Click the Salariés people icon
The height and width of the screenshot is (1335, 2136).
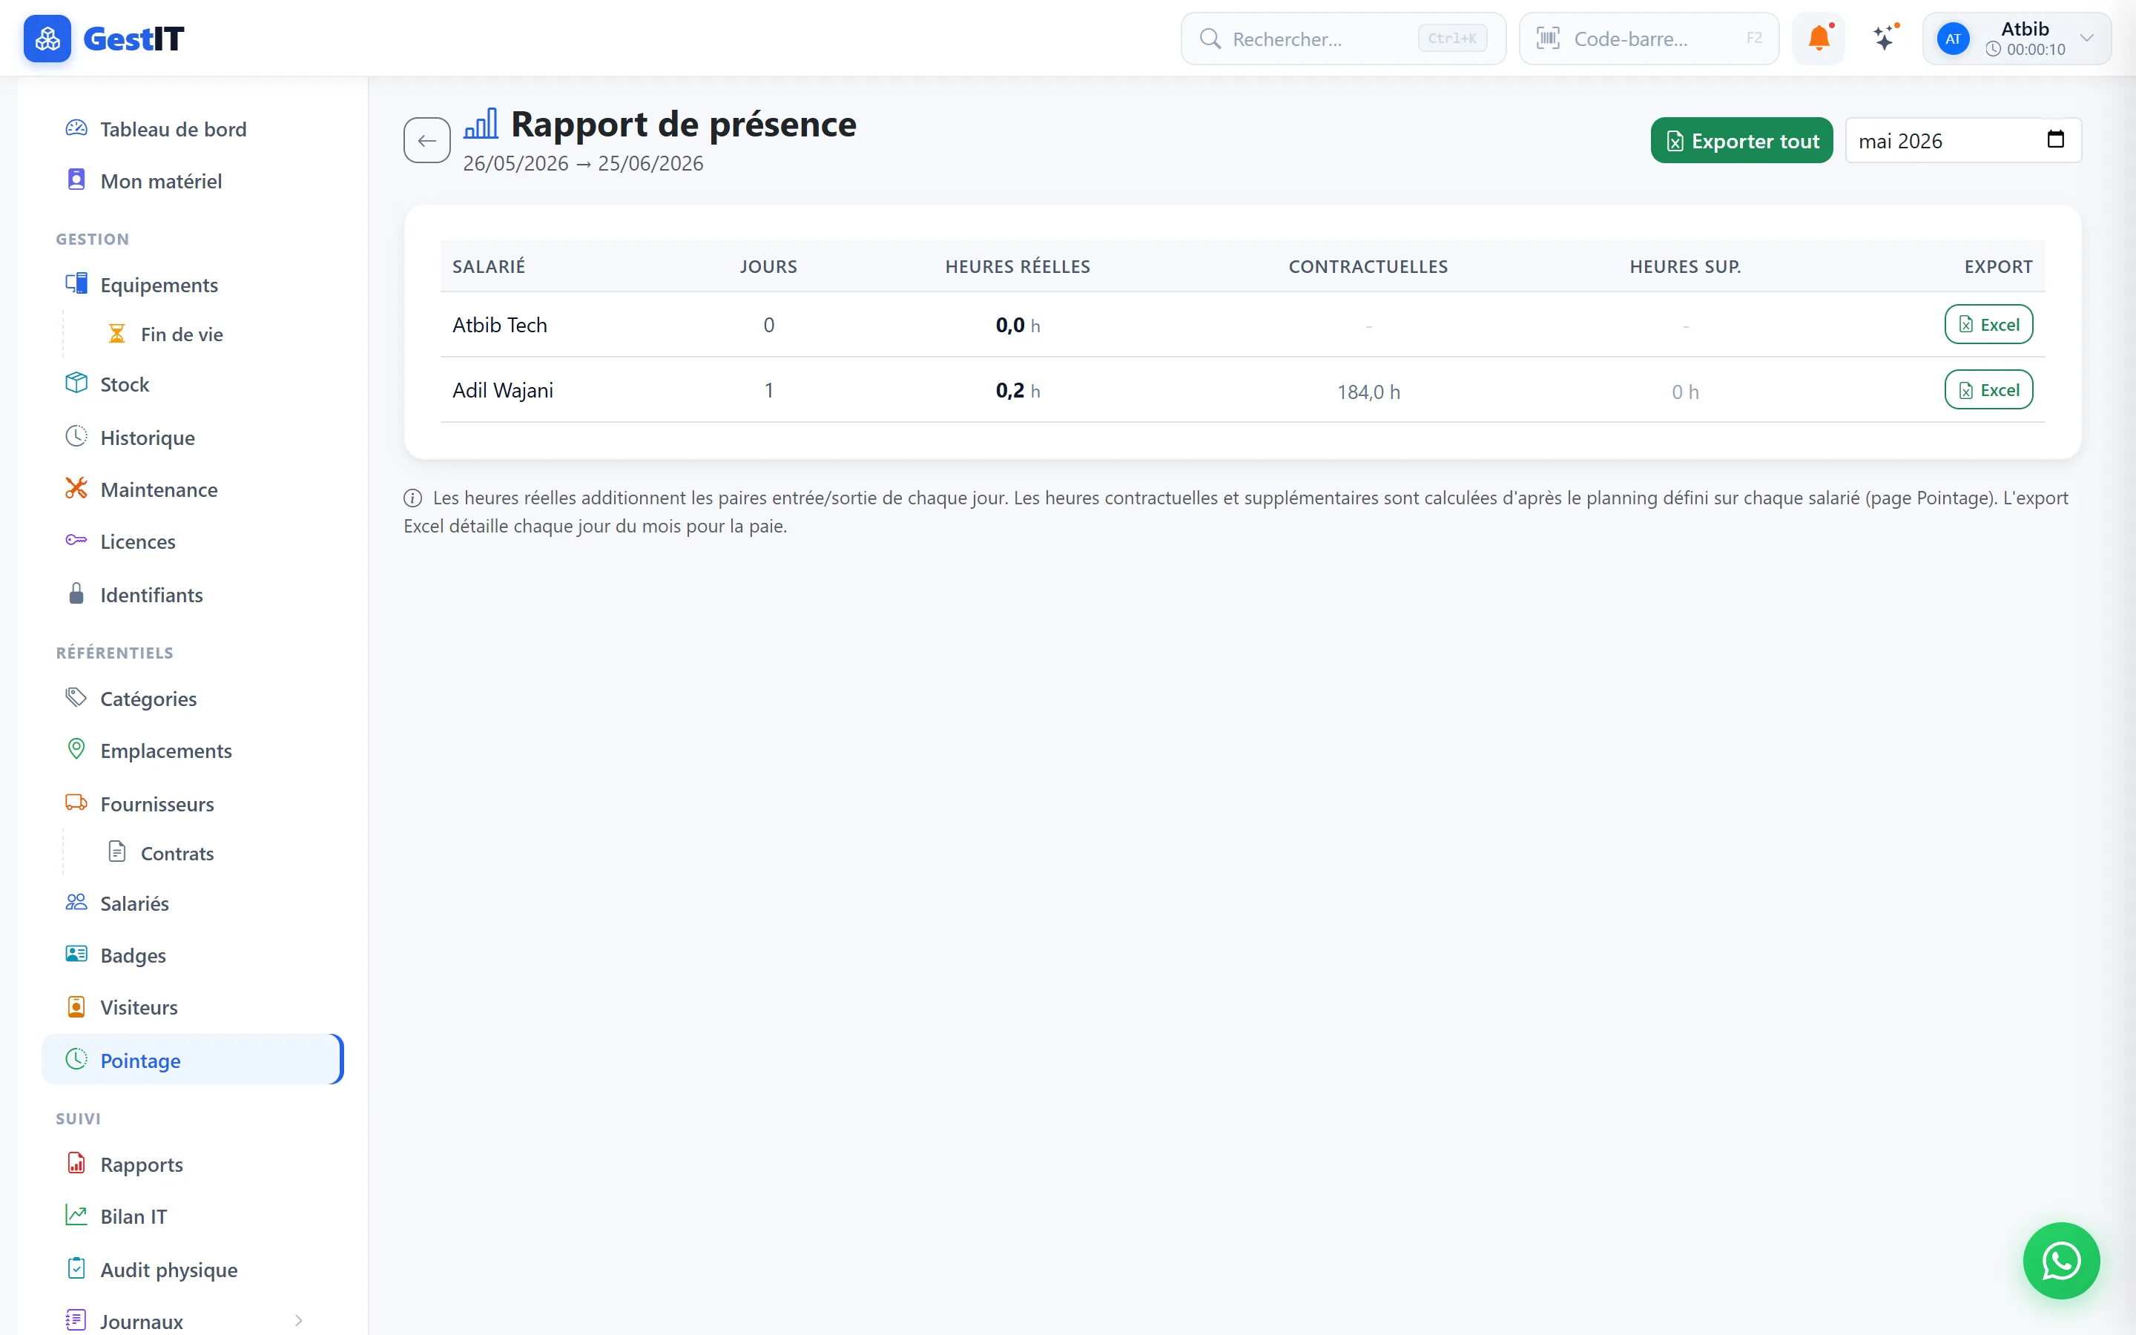coord(77,903)
